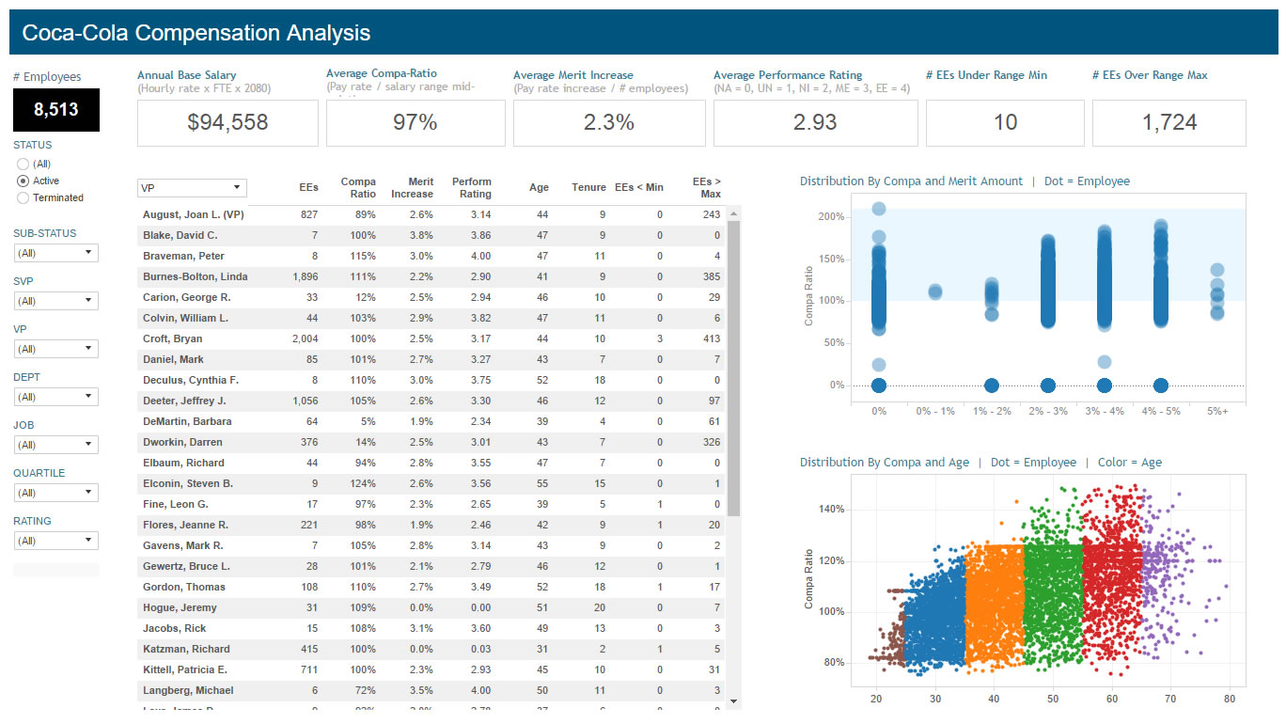
Task: Click the EEs Under Range Min value 10
Action: (x=1005, y=122)
